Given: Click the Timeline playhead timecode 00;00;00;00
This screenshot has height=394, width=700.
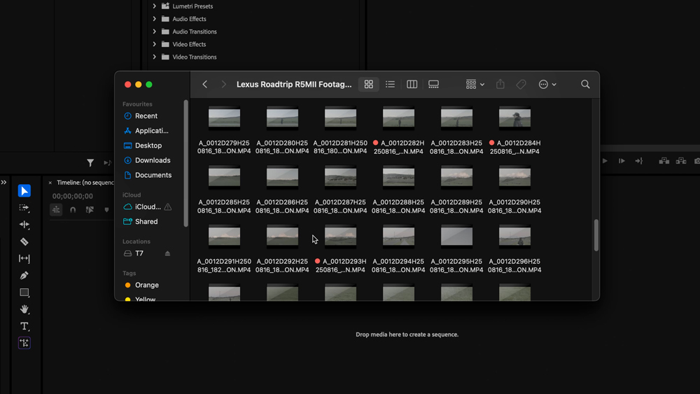Looking at the screenshot, I should click(x=72, y=196).
